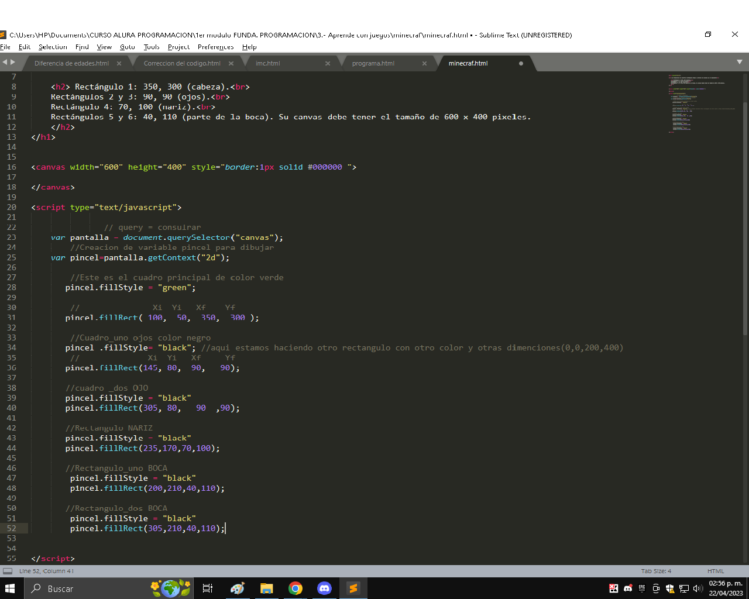749x599 pixels.
Task: Switch to imc.html tab
Action: pyautogui.click(x=267, y=63)
